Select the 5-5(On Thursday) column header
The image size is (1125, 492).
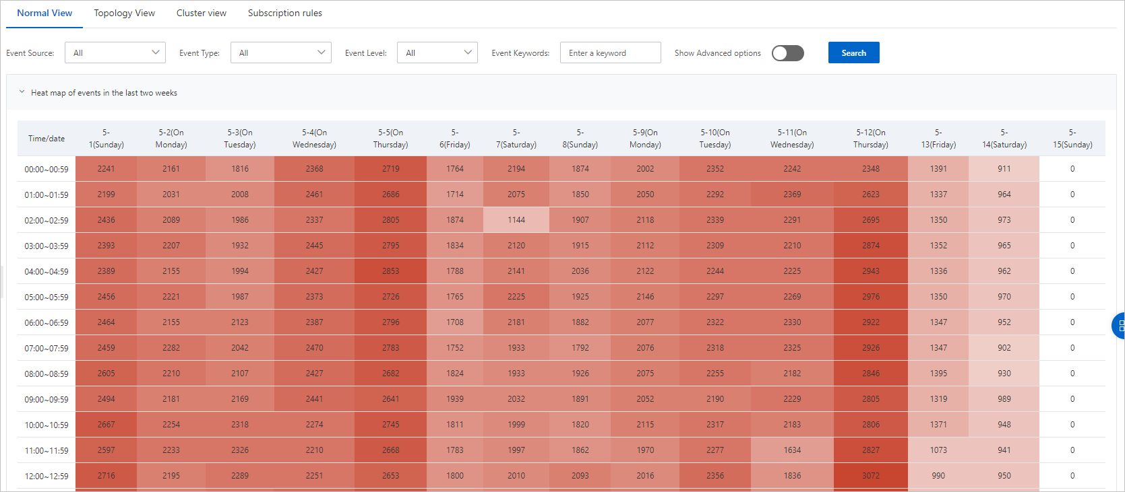pos(391,139)
